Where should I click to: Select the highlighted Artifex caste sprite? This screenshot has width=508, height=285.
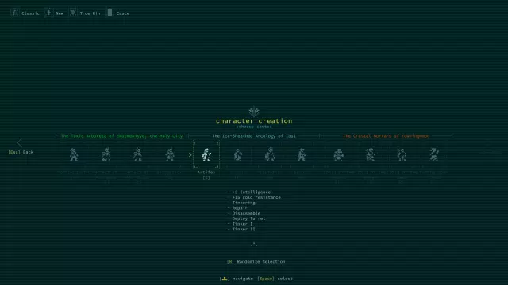(x=206, y=155)
